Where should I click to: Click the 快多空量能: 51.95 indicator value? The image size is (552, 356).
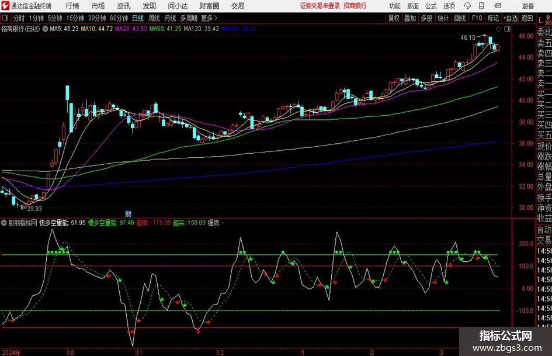pos(63,223)
